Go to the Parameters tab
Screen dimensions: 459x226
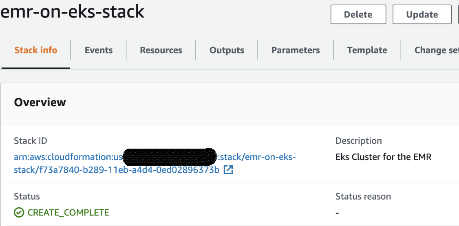pos(296,50)
